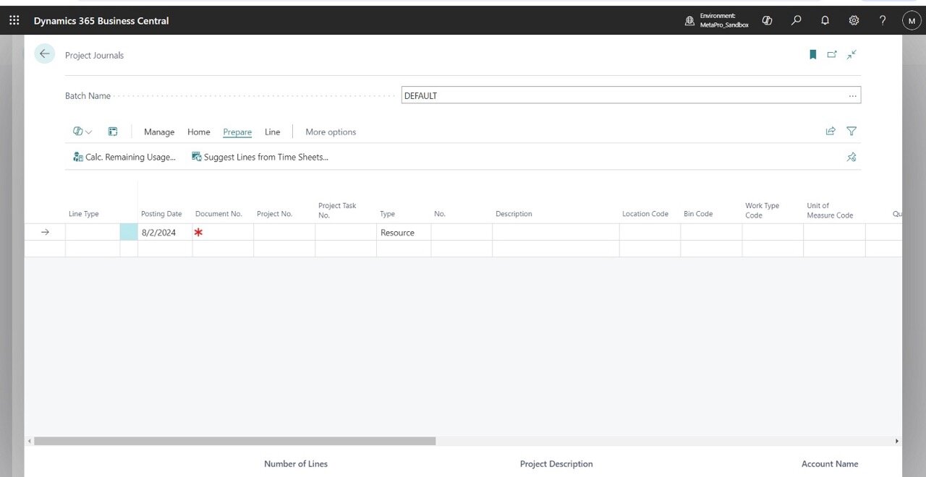Click Suggest Lines from Time Sheets
Screen dimensions: 926x477
260,157
